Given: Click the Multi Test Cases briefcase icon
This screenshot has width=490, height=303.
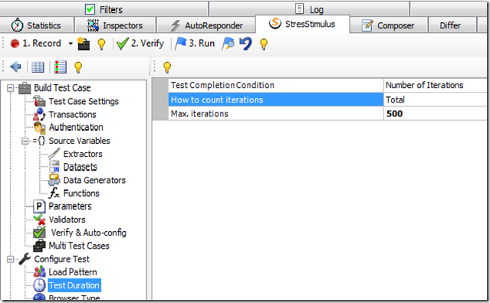Looking at the screenshot, I should tap(39, 246).
